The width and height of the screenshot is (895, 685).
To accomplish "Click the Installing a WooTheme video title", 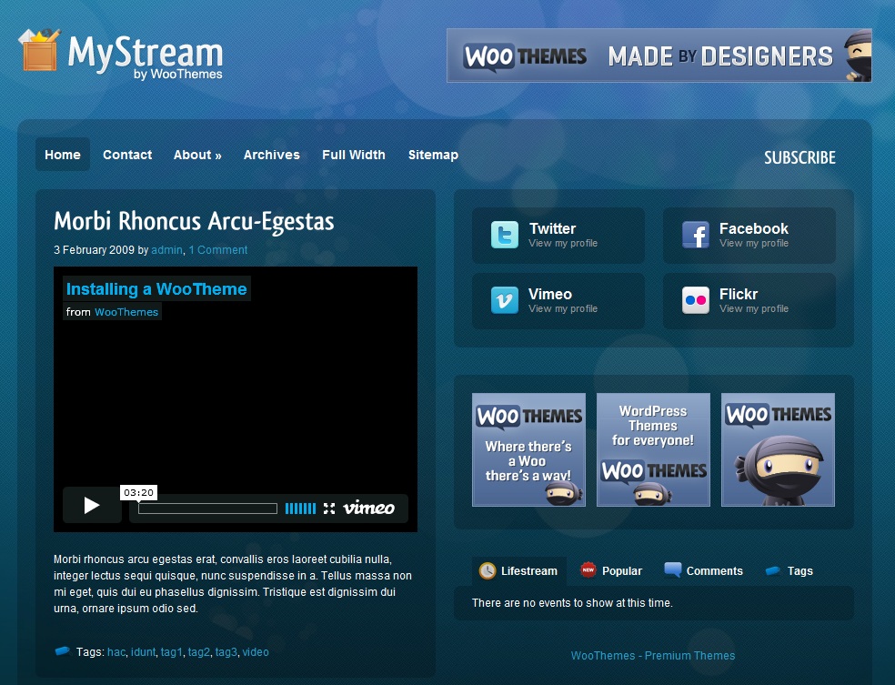I will tap(156, 289).
